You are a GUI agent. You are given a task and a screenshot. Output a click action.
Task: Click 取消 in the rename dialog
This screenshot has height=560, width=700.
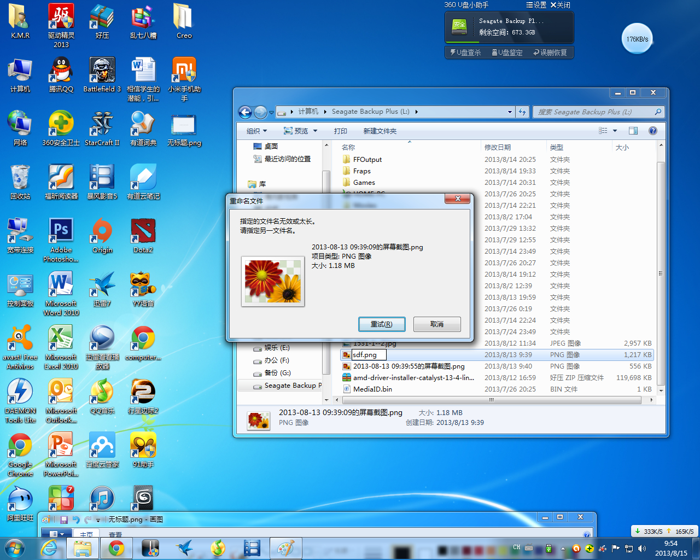pyautogui.click(x=437, y=324)
